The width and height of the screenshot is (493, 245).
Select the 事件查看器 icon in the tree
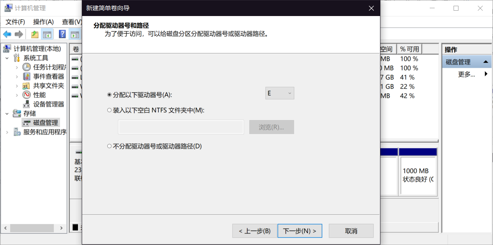26,76
